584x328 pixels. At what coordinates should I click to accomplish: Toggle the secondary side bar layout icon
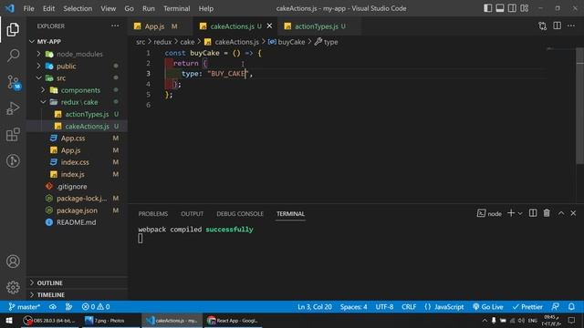point(512,8)
